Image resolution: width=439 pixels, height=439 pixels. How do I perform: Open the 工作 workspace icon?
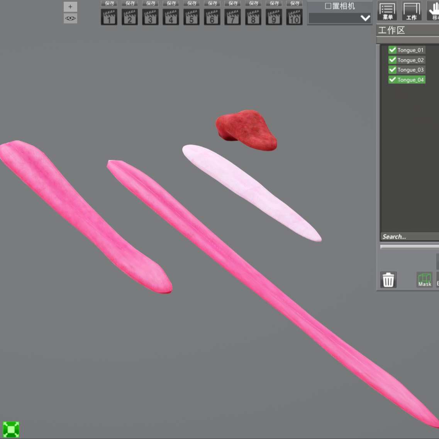click(x=411, y=11)
